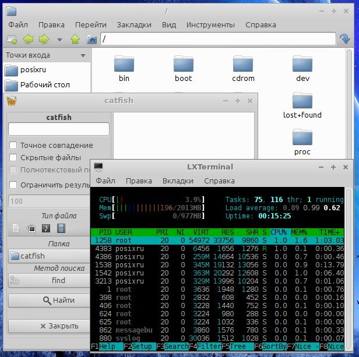
Task: Open history dropdown arrow next to forward
Action: pos(59,40)
